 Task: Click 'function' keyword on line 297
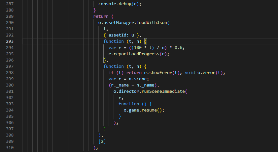114,66
